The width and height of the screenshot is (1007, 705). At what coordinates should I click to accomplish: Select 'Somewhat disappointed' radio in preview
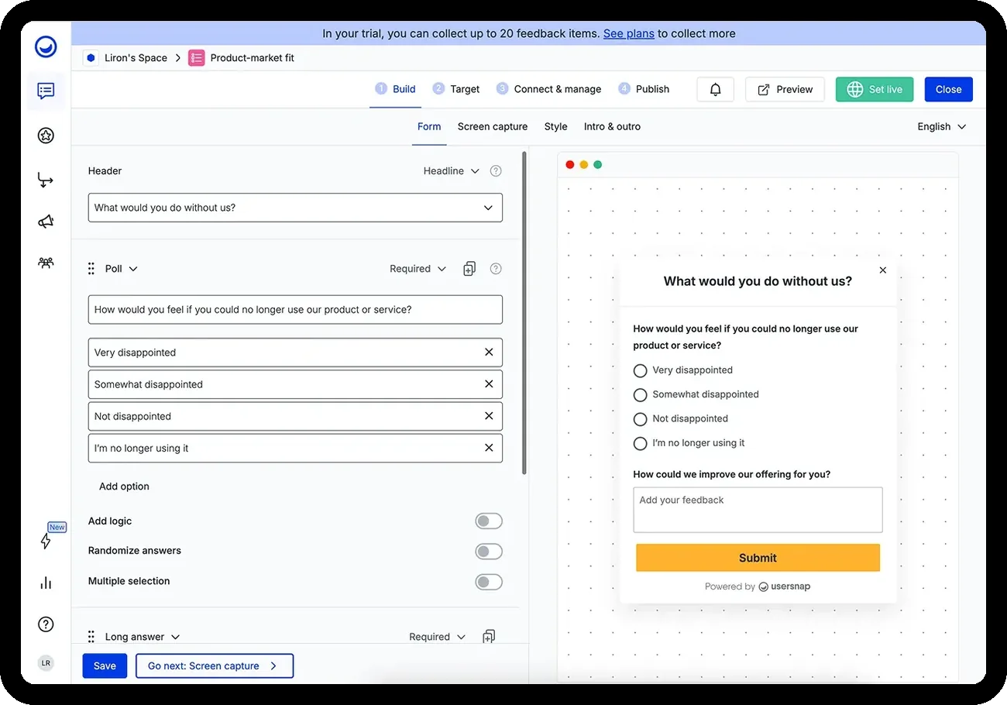click(x=640, y=395)
